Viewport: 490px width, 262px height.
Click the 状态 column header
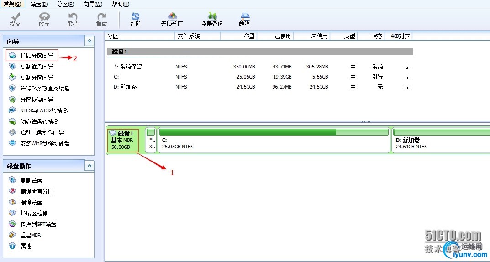(371, 36)
